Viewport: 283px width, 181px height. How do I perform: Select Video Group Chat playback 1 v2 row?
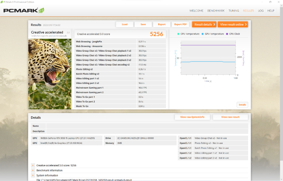(x=120, y=51)
